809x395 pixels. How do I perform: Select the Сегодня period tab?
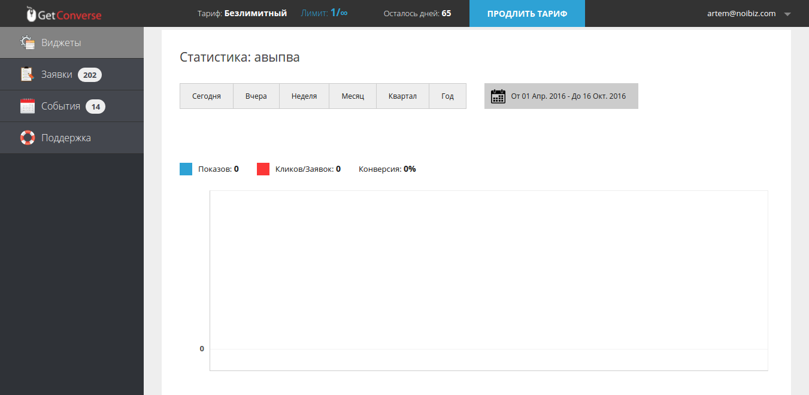tap(207, 96)
